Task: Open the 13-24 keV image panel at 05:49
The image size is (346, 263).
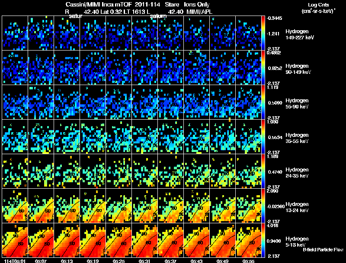Action: 222,206
